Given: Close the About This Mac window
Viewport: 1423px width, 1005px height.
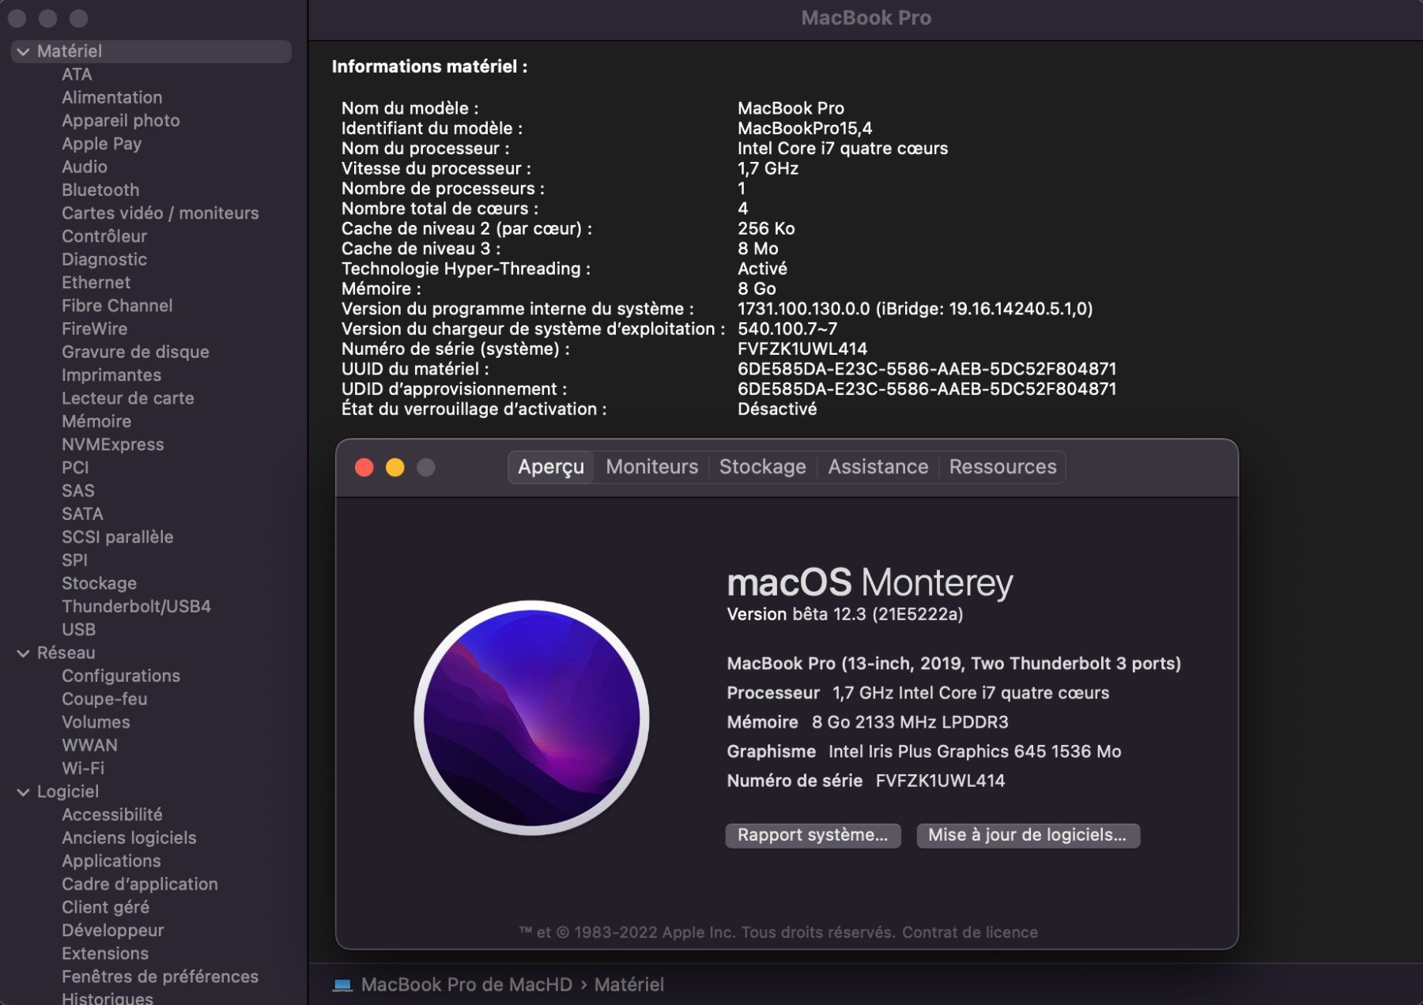Looking at the screenshot, I should (364, 468).
